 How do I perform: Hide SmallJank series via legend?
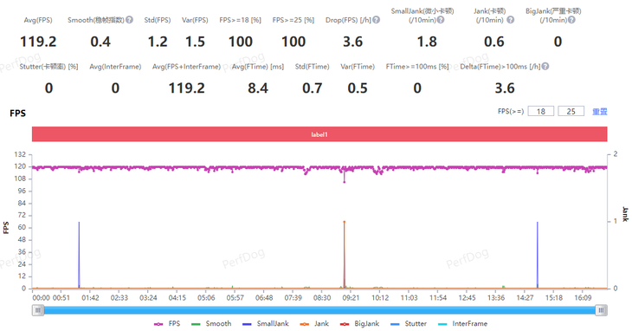[265, 324]
